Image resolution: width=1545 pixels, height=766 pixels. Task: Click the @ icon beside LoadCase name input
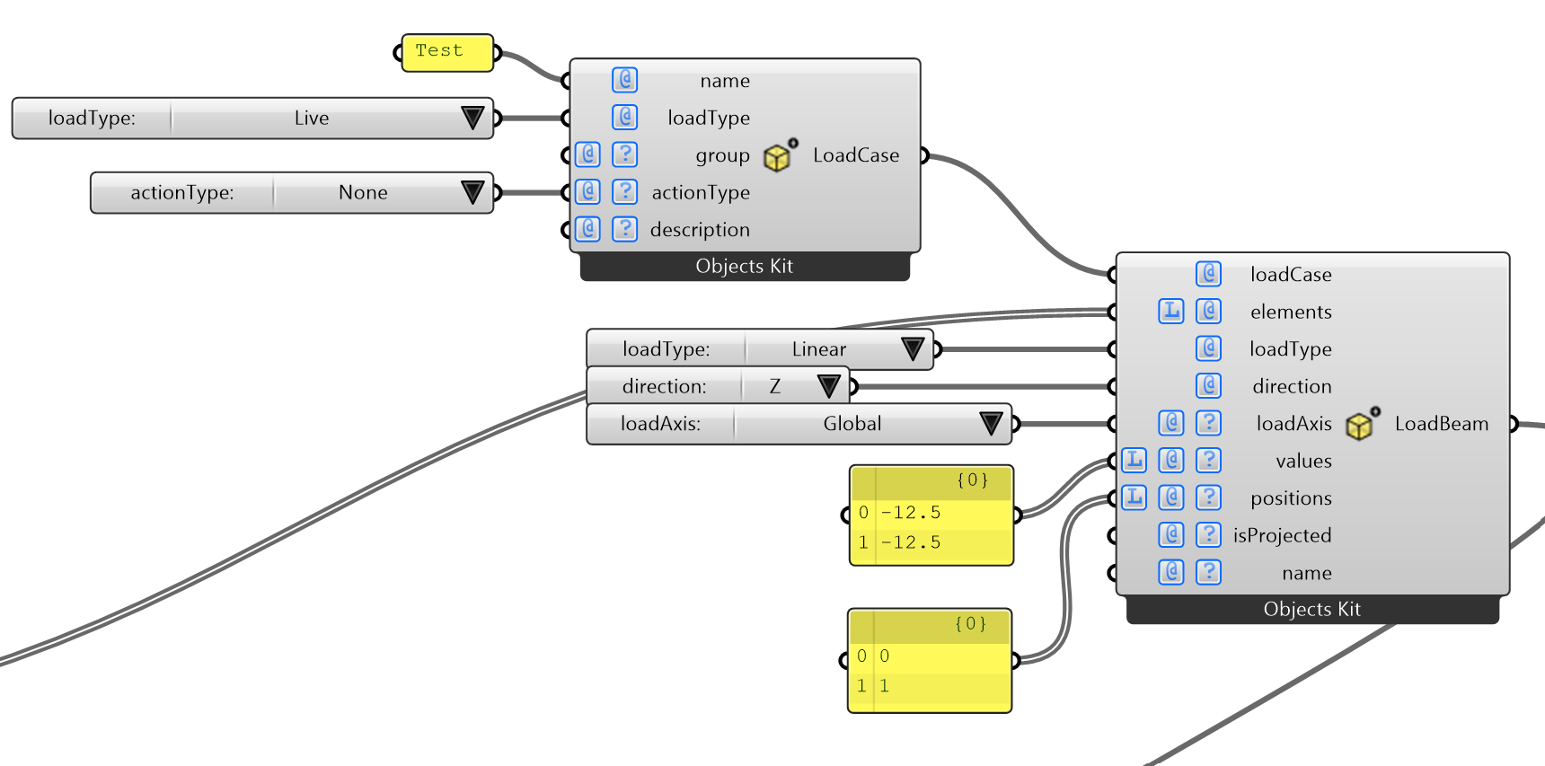coord(624,80)
